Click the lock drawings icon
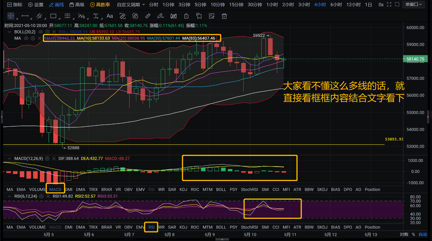The height and width of the screenshot is (241, 432). coord(186,16)
